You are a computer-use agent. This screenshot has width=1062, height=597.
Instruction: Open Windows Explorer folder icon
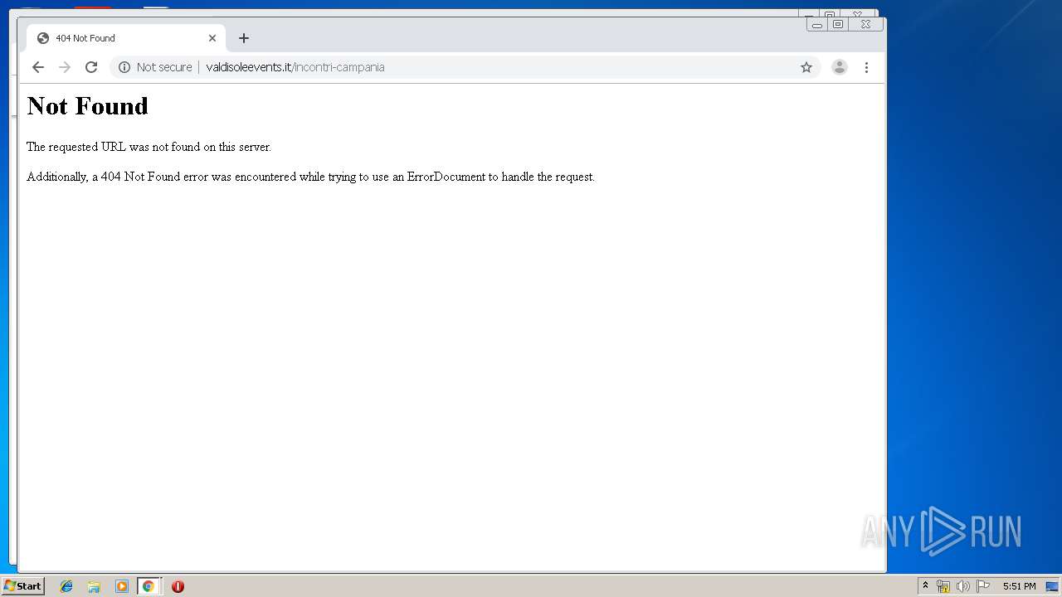94,586
